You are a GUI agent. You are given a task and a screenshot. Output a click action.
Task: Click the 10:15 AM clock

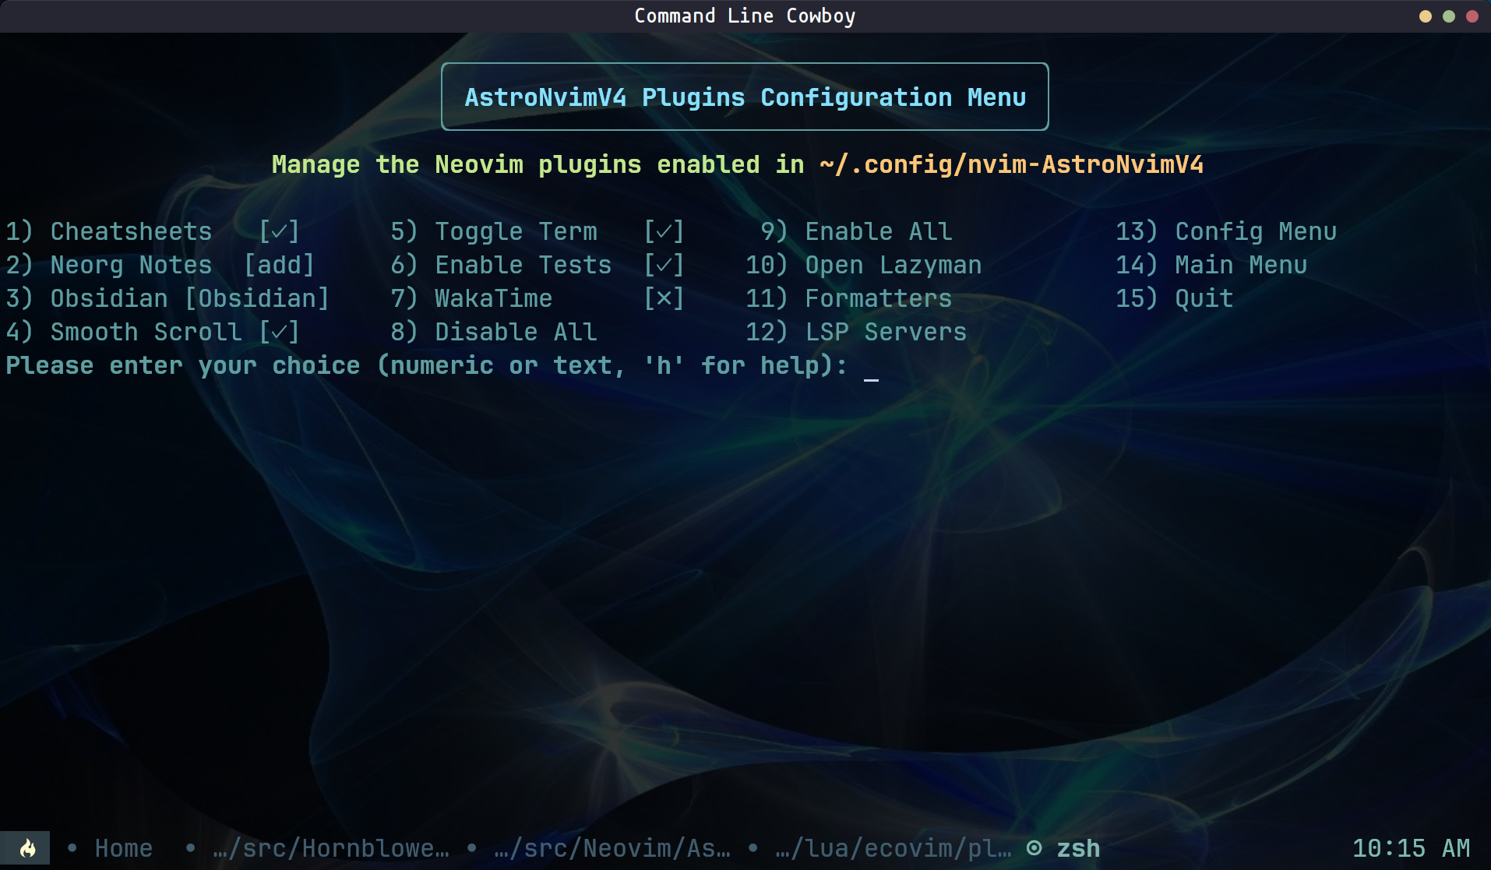pyautogui.click(x=1411, y=848)
